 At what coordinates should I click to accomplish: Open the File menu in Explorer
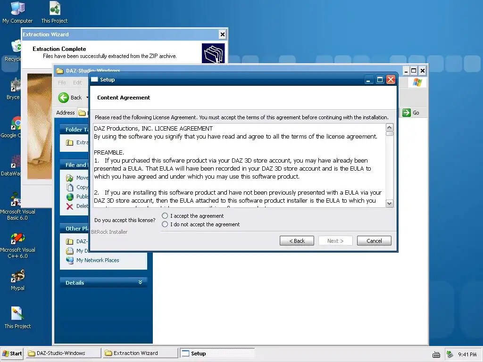coord(62,82)
